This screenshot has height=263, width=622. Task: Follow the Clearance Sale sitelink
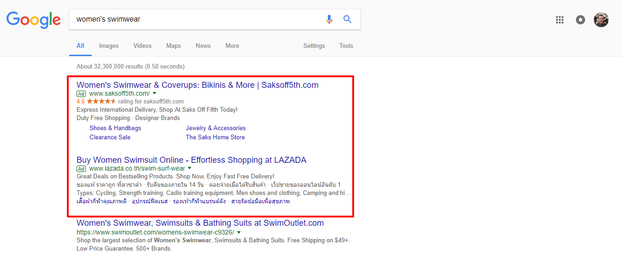coord(110,137)
